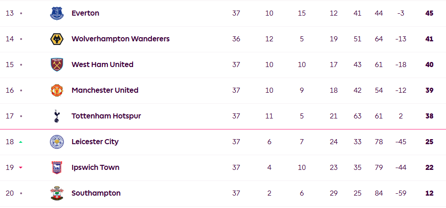Click the Everton club crest
The width and height of the screenshot is (446, 208).
pos(57,13)
